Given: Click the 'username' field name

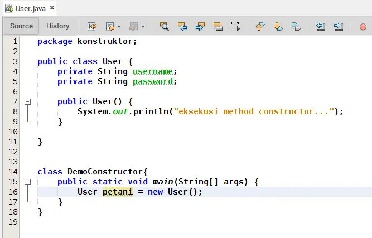Looking at the screenshot, I should 153,71.
